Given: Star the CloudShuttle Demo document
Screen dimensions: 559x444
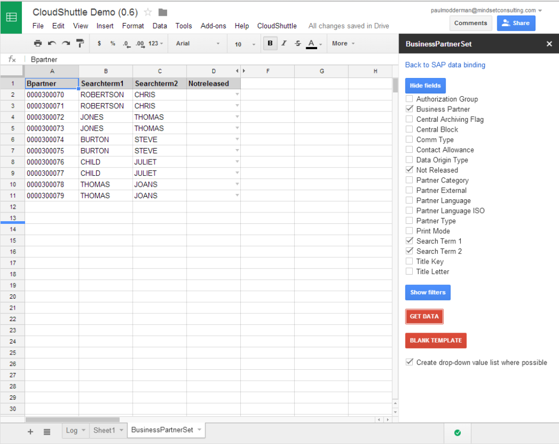Looking at the screenshot, I should [147, 13].
